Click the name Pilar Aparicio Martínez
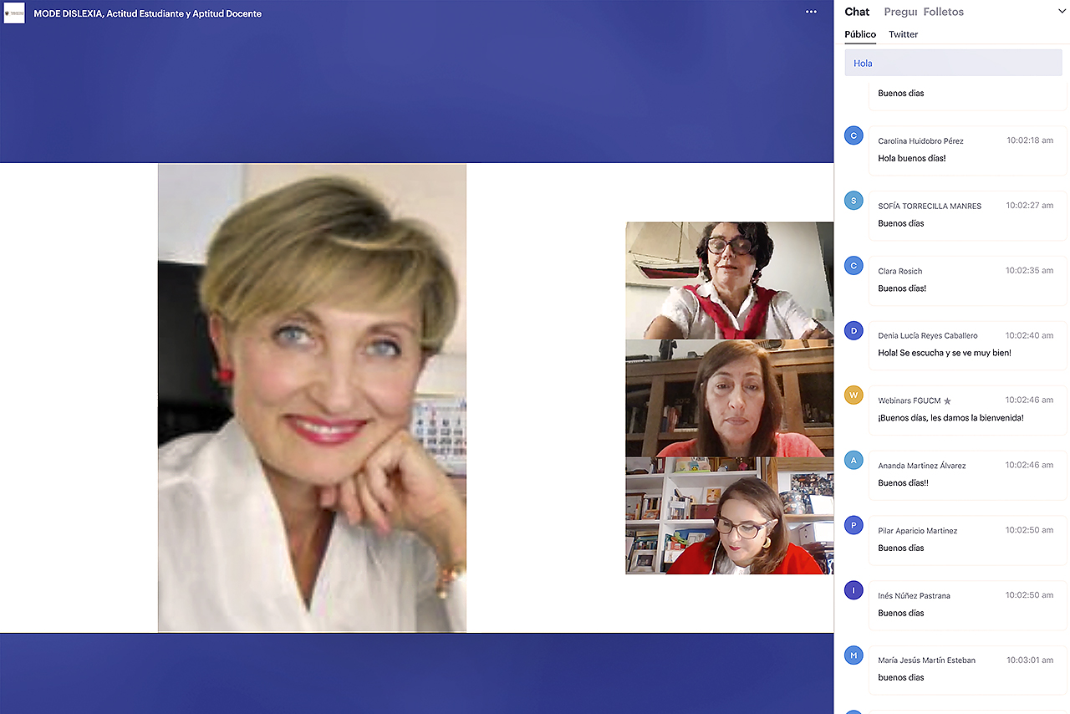The image size is (1070, 714). point(918,531)
